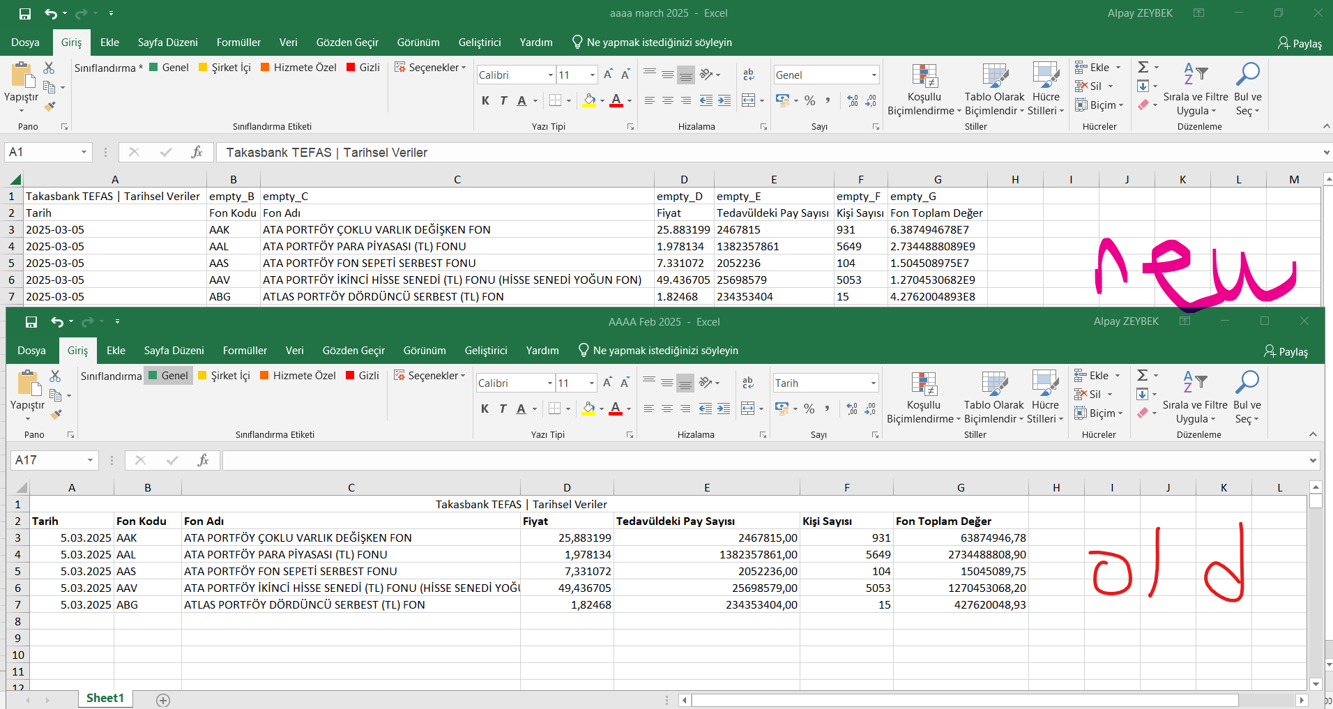Click Cut scissors icon in march 2025 window
This screenshot has height=709, width=1333.
[x=49, y=68]
